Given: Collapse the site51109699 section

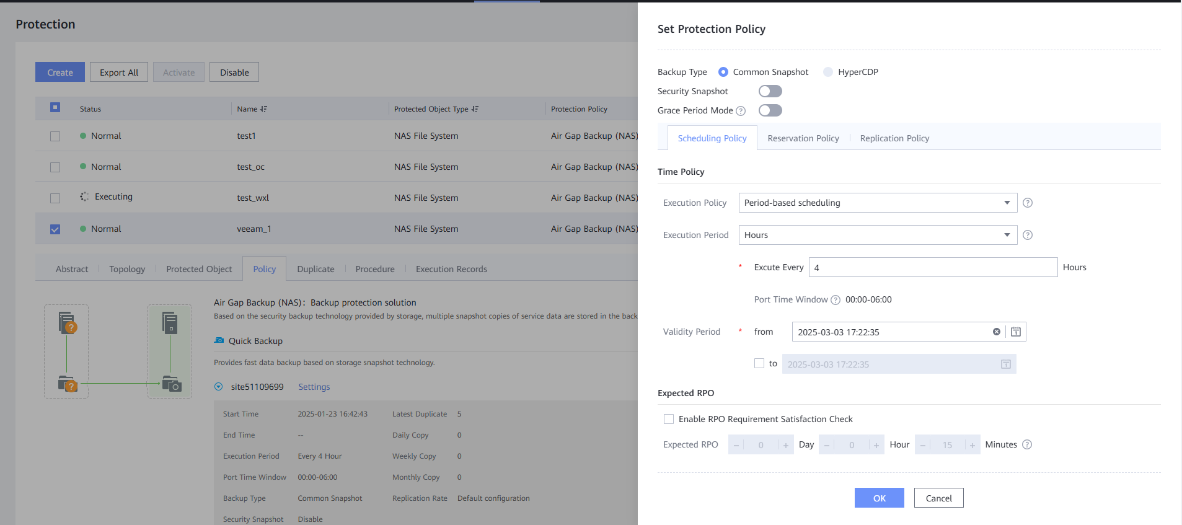Looking at the screenshot, I should click(x=218, y=387).
